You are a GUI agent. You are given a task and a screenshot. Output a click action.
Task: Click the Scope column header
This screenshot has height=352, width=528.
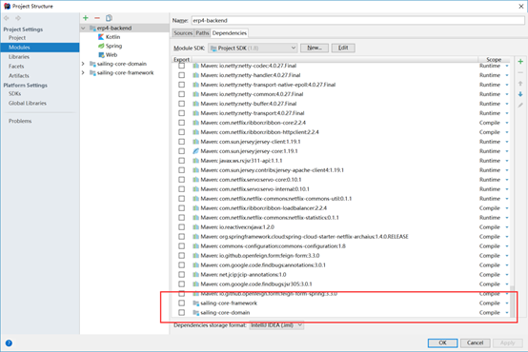[x=494, y=60]
